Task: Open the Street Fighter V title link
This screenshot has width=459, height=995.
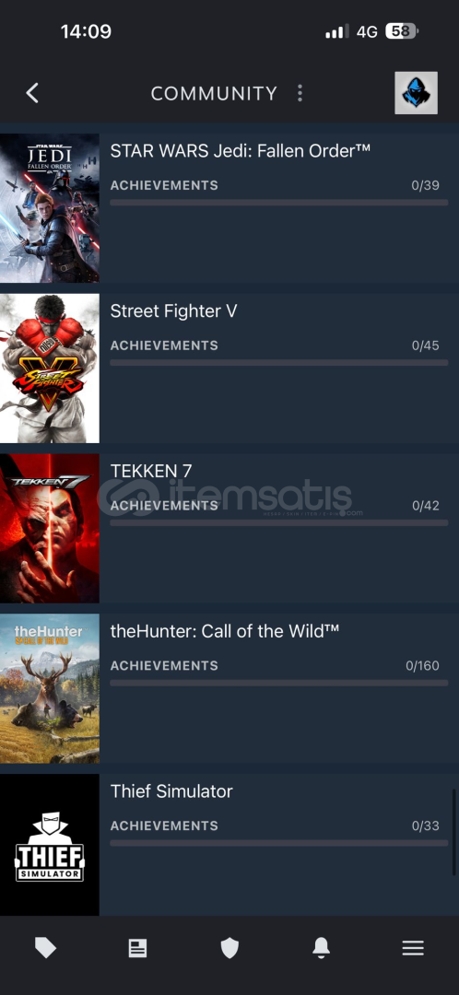Action: [174, 311]
